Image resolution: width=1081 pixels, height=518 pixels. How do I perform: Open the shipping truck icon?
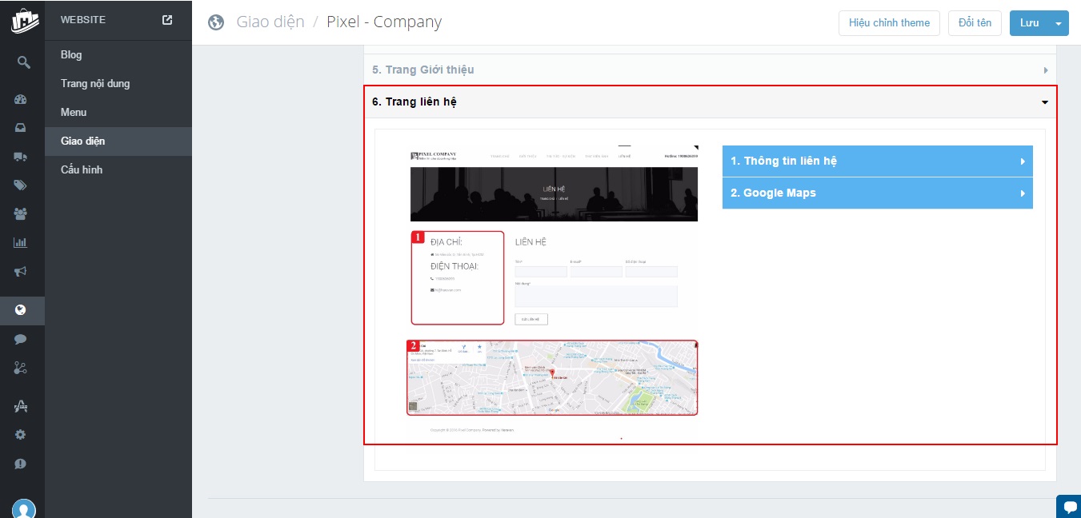pos(21,157)
